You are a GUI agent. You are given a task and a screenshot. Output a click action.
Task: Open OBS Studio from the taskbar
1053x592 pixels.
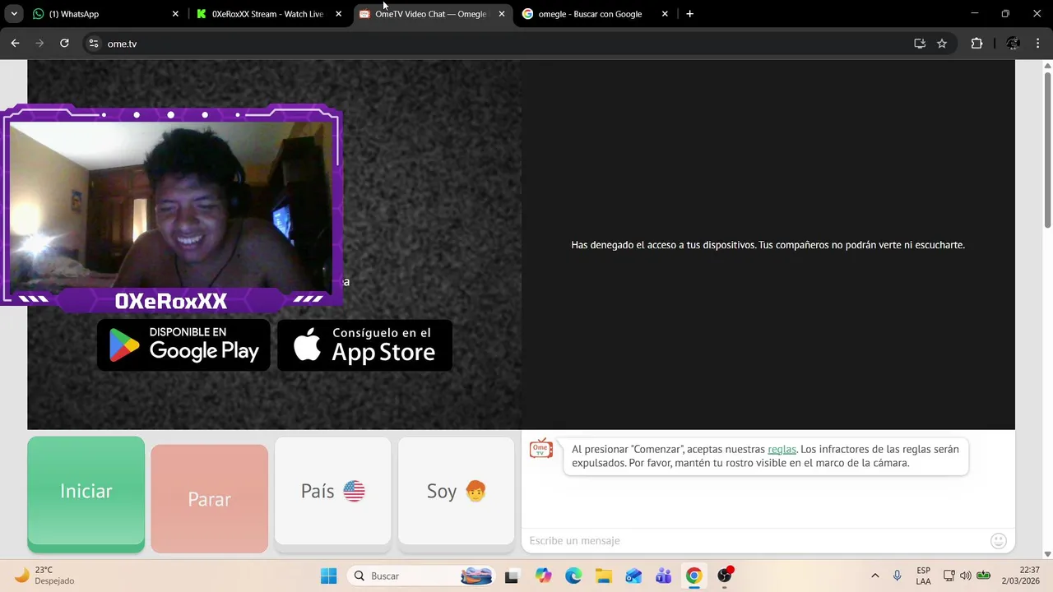[725, 576]
